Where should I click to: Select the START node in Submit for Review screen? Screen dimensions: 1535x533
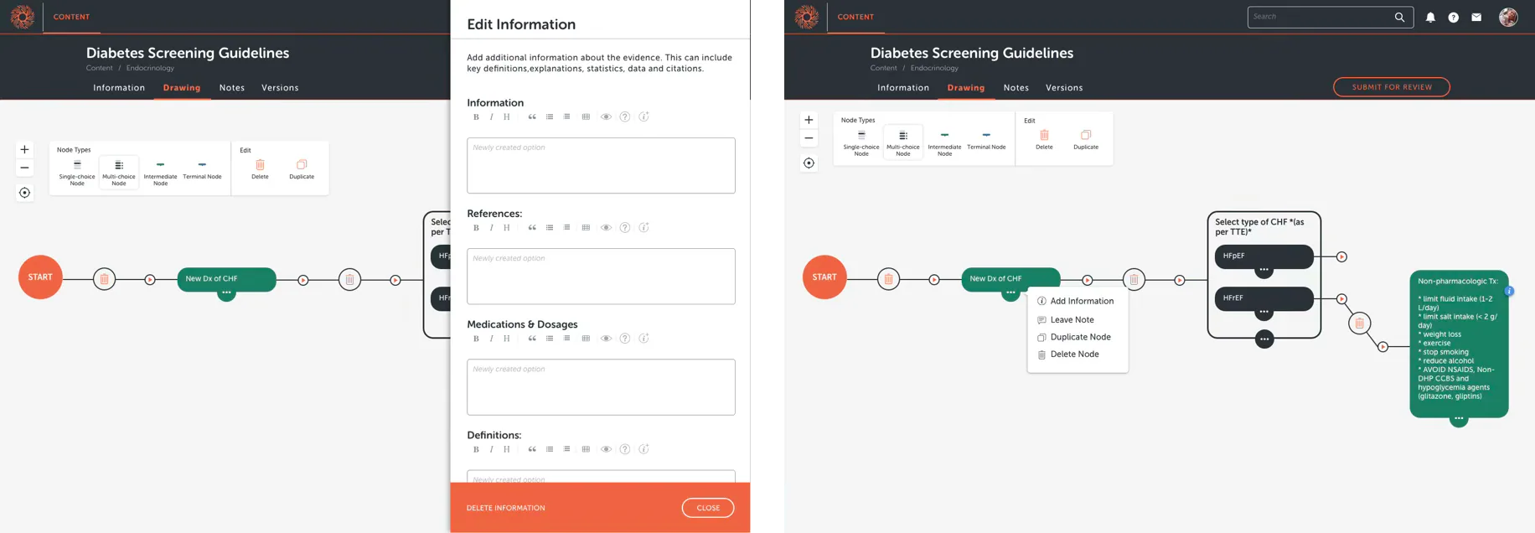coord(824,277)
